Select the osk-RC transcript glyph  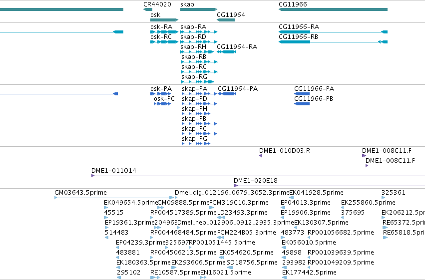coord(164,42)
